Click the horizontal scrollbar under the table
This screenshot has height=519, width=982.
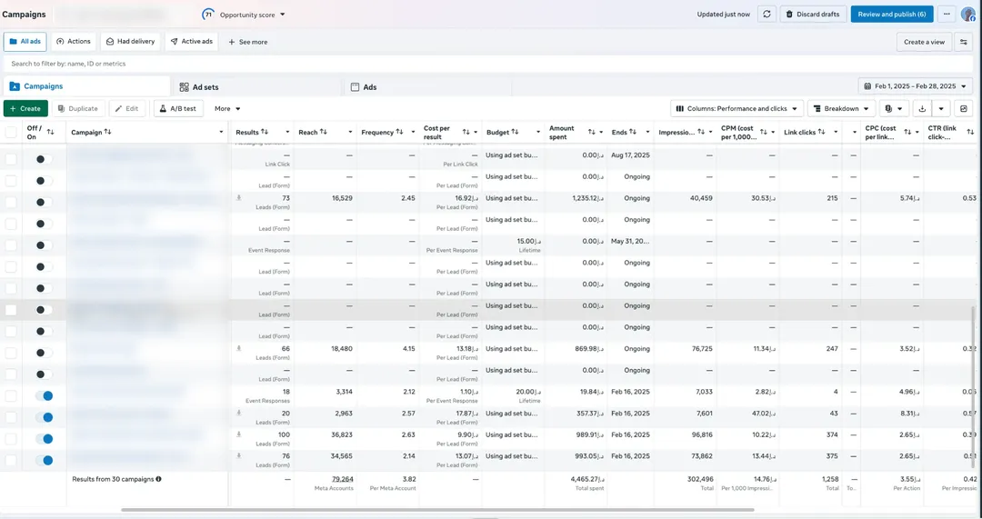point(437,510)
